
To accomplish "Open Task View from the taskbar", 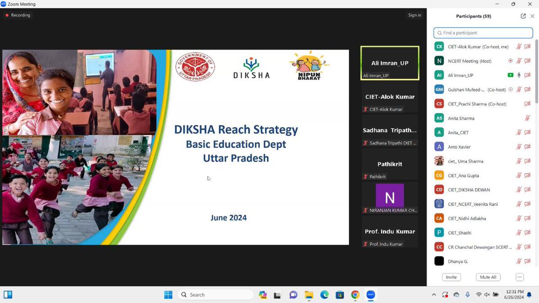I will tap(278, 295).
